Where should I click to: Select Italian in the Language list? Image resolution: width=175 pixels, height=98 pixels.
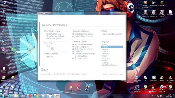[104, 56]
